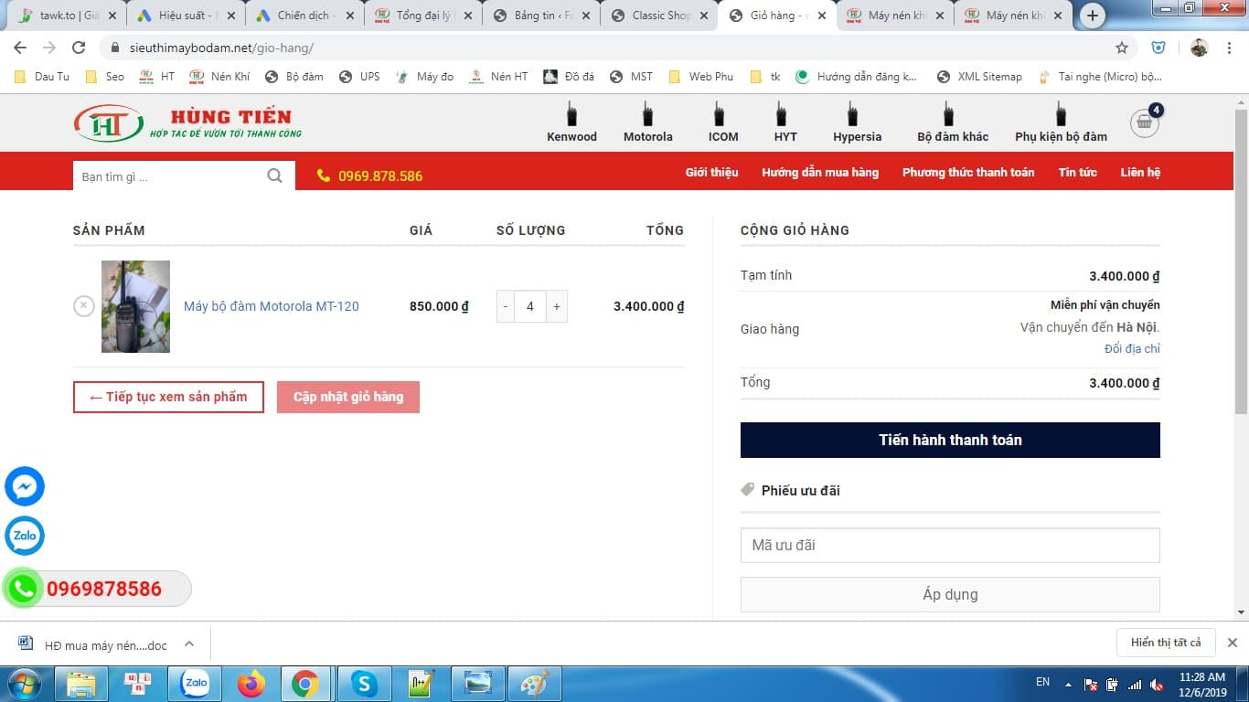The height and width of the screenshot is (702, 1249).
Task: Show hidden system tray icons
Action: [x=1068, y=684]
